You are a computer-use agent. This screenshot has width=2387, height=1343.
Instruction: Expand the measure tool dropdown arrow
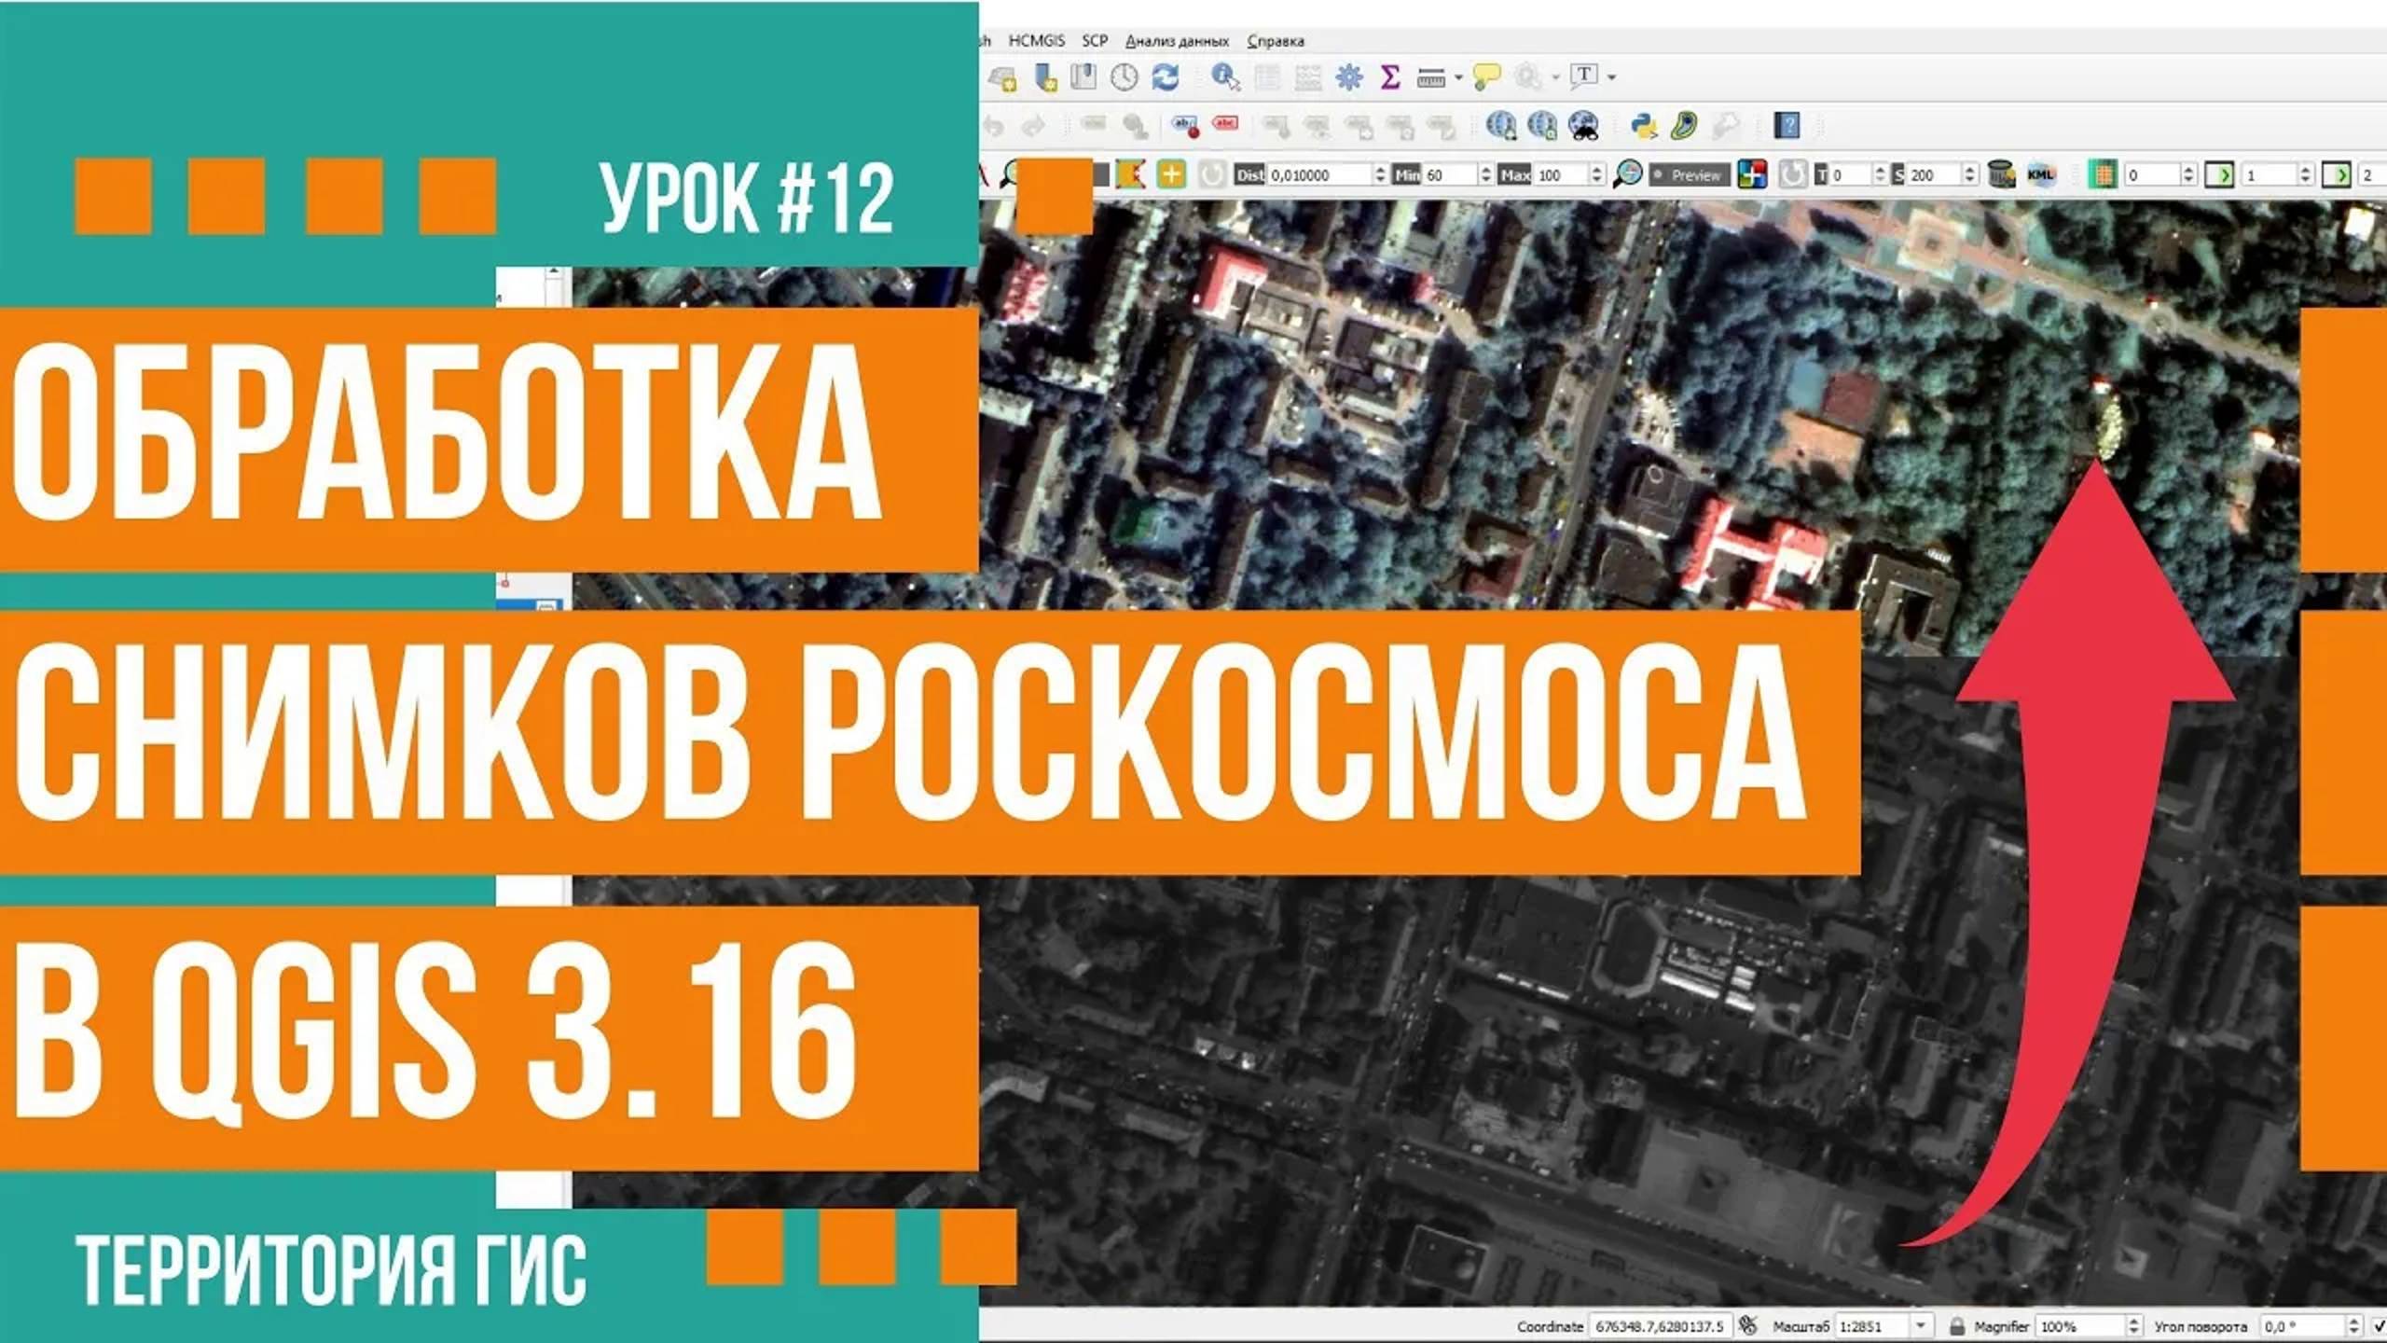pyautogui.click(x=1457, y=79)
